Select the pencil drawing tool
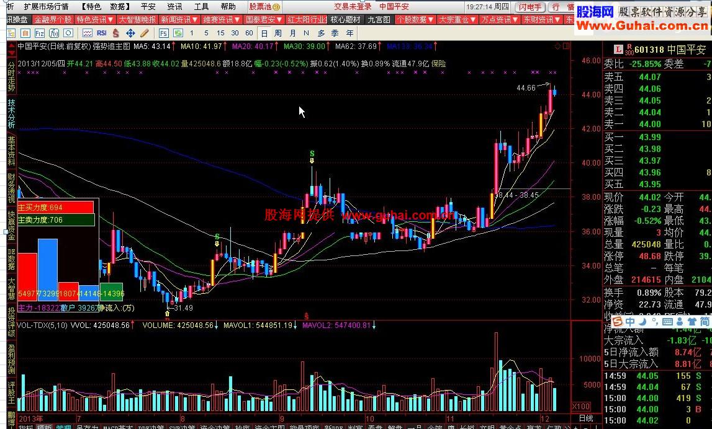This screenshot has width=712, height=429. 145,33
